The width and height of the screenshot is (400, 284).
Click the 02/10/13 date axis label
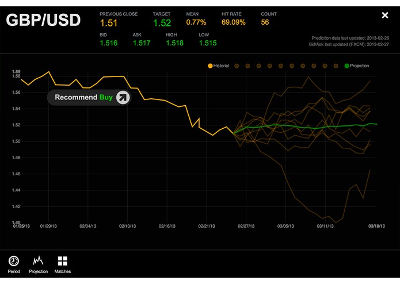[128, 226]
